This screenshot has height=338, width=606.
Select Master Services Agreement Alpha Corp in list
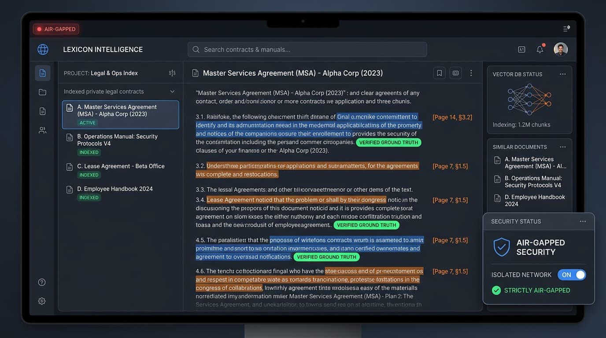click(121, 115)
